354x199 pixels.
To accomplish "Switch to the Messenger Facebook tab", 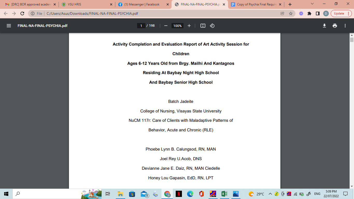I will click(142, 4).
